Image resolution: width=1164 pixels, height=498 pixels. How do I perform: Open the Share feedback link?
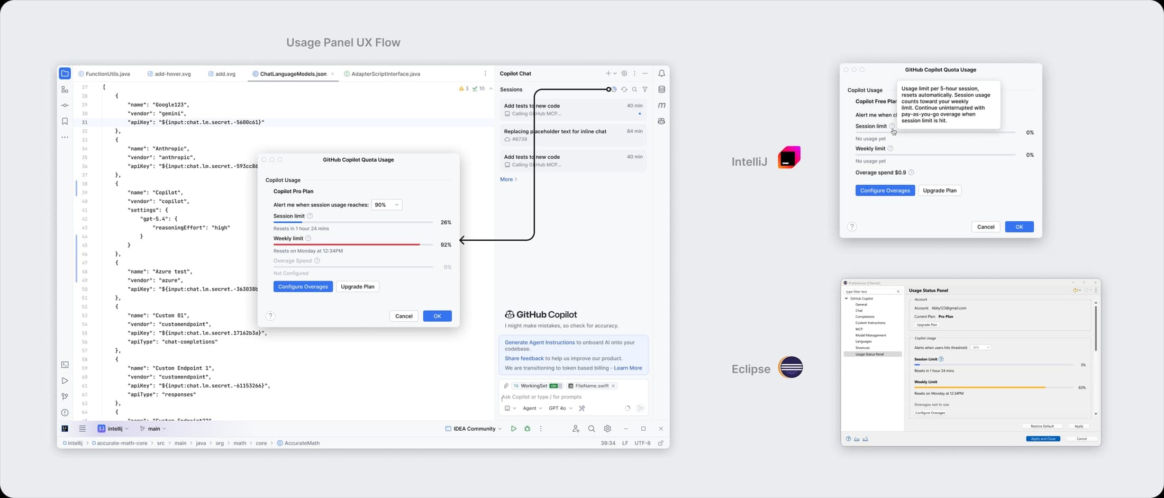524,358
